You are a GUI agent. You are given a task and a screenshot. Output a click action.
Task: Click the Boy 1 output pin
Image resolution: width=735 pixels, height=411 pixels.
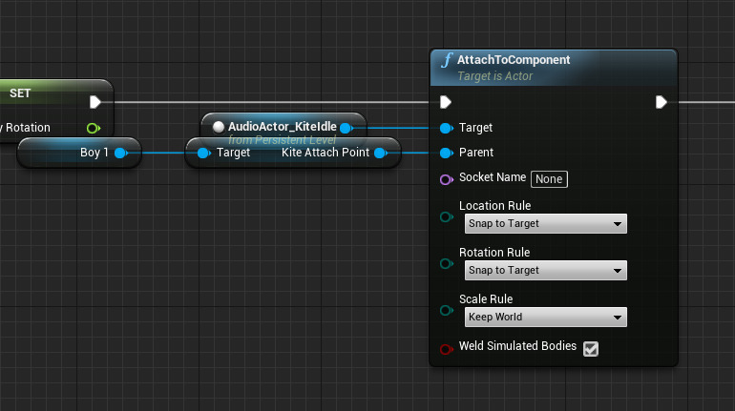tap(120, 153)
